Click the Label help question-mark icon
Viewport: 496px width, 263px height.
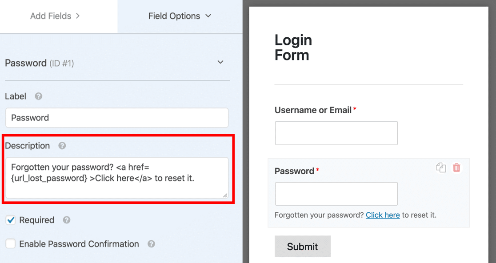[39, 96]
